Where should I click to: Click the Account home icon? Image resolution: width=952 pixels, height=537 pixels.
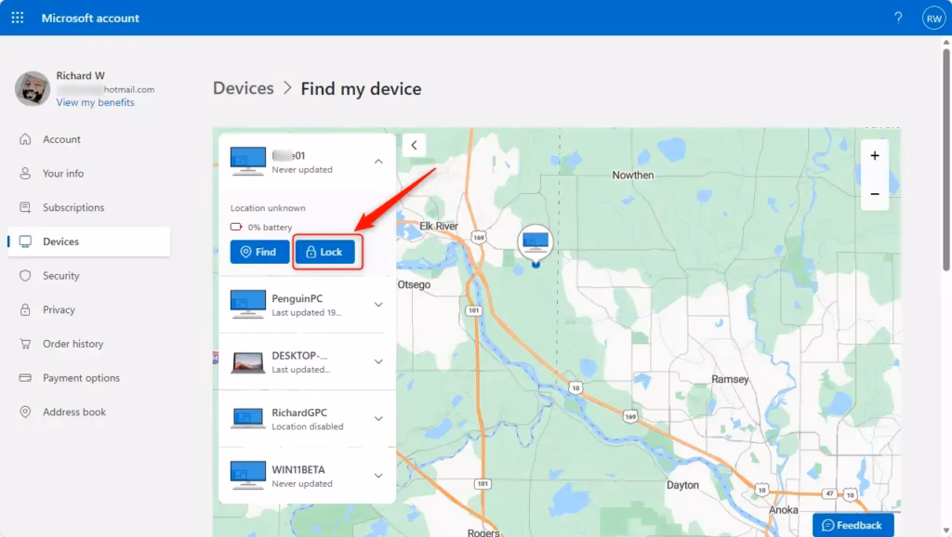point(25,139)
